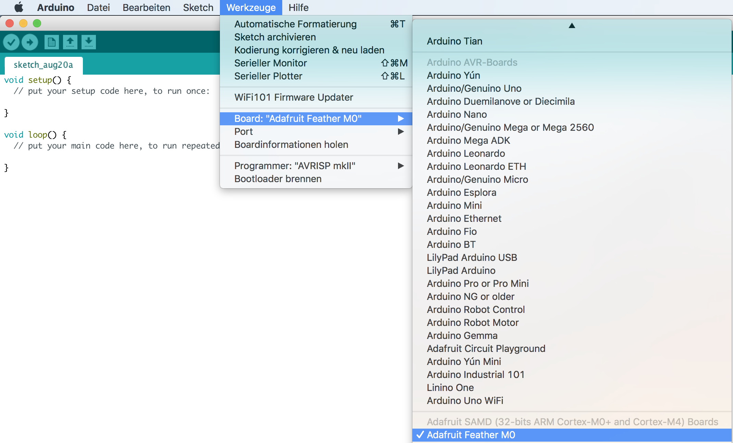Choose Kodierung korrigieren & neu laden
733x443 pixels.
point(316,50)
